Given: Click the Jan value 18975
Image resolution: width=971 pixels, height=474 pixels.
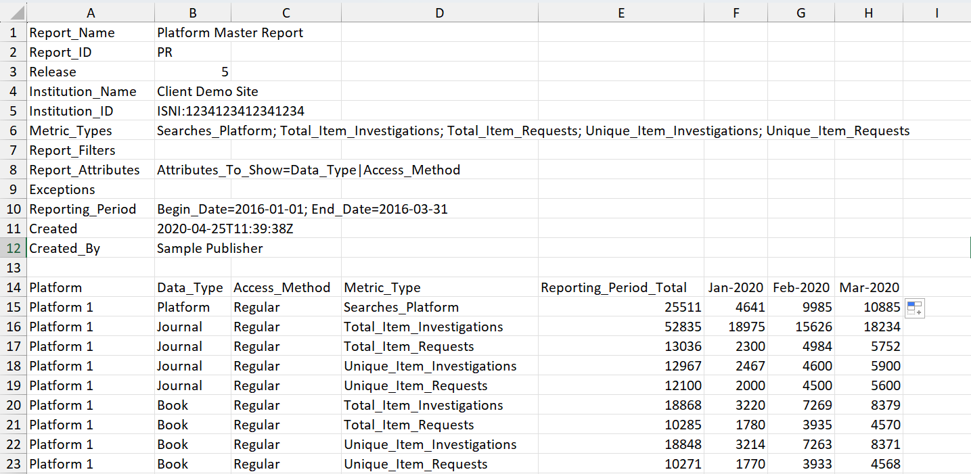Looking at the screenshot, I should pos(736,327).
